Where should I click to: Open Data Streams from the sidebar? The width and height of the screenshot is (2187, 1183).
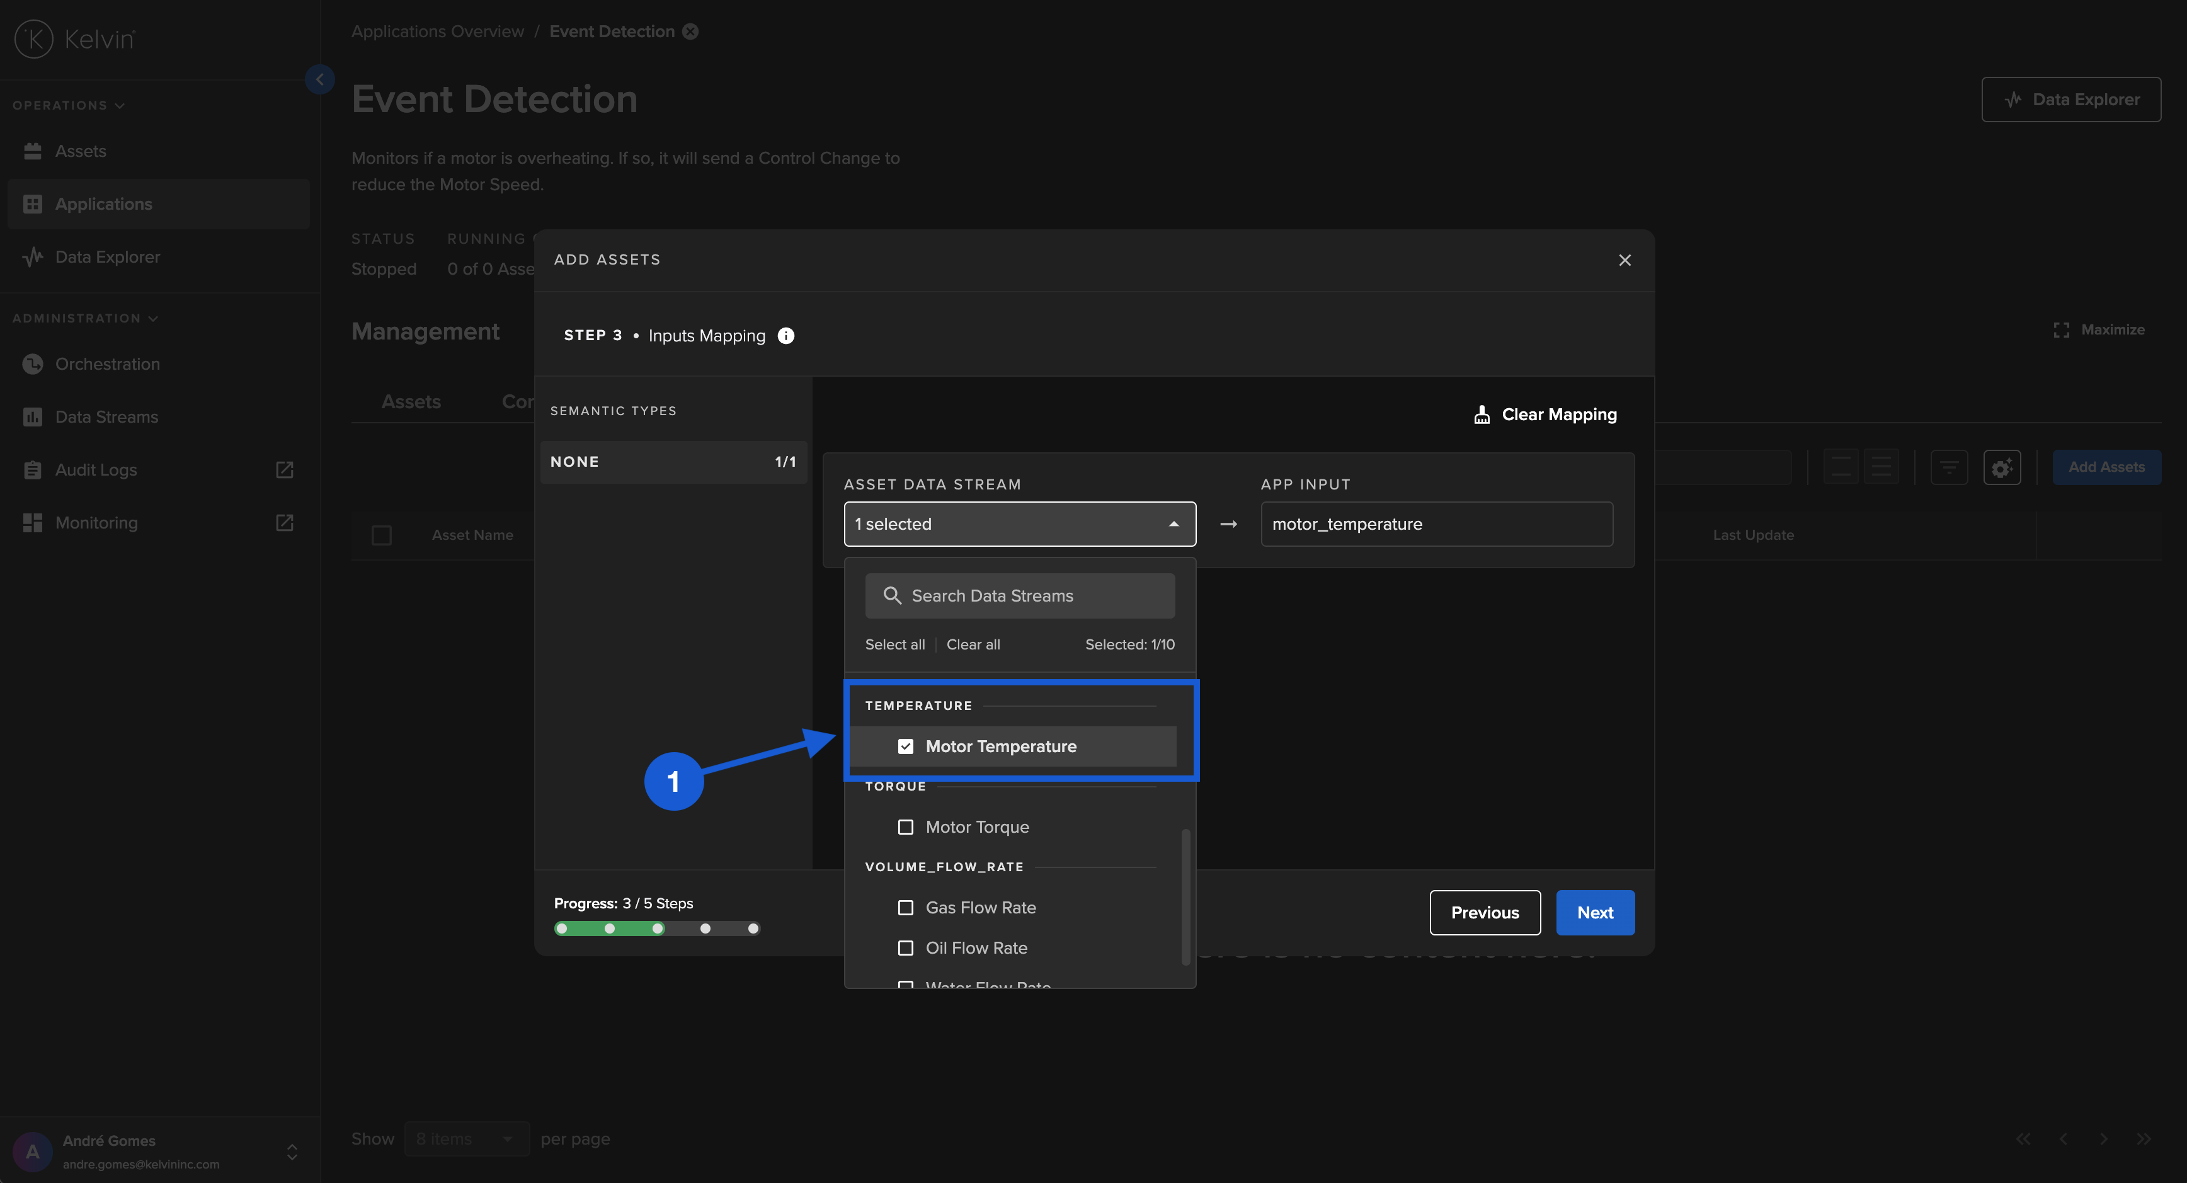point(105,416)
